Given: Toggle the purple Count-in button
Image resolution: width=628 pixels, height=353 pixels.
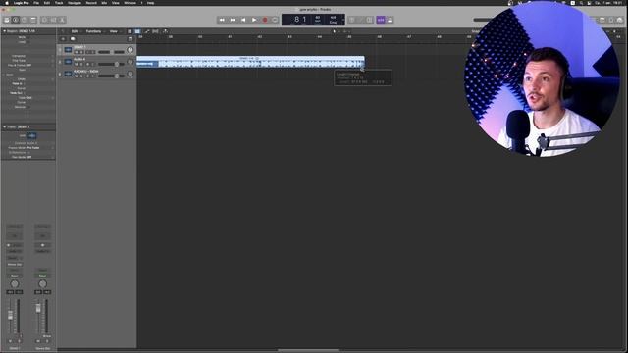Looking at the screenshot, I should [381, 20].
